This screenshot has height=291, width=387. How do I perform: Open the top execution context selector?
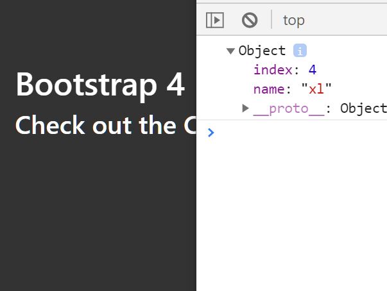(294, 21)
